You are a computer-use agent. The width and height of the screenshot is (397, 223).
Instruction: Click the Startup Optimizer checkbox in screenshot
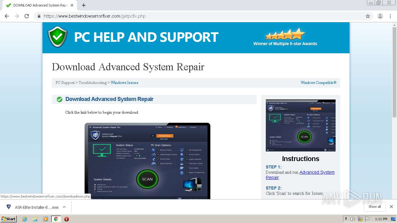tap(158, 164)
